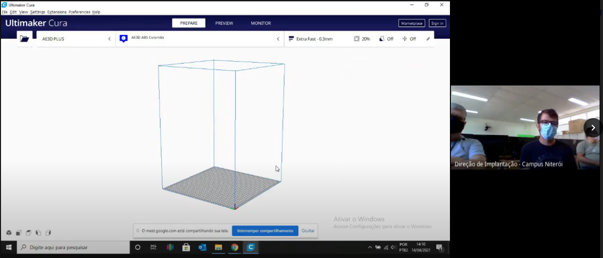Open the File menu

click(5, 12)
